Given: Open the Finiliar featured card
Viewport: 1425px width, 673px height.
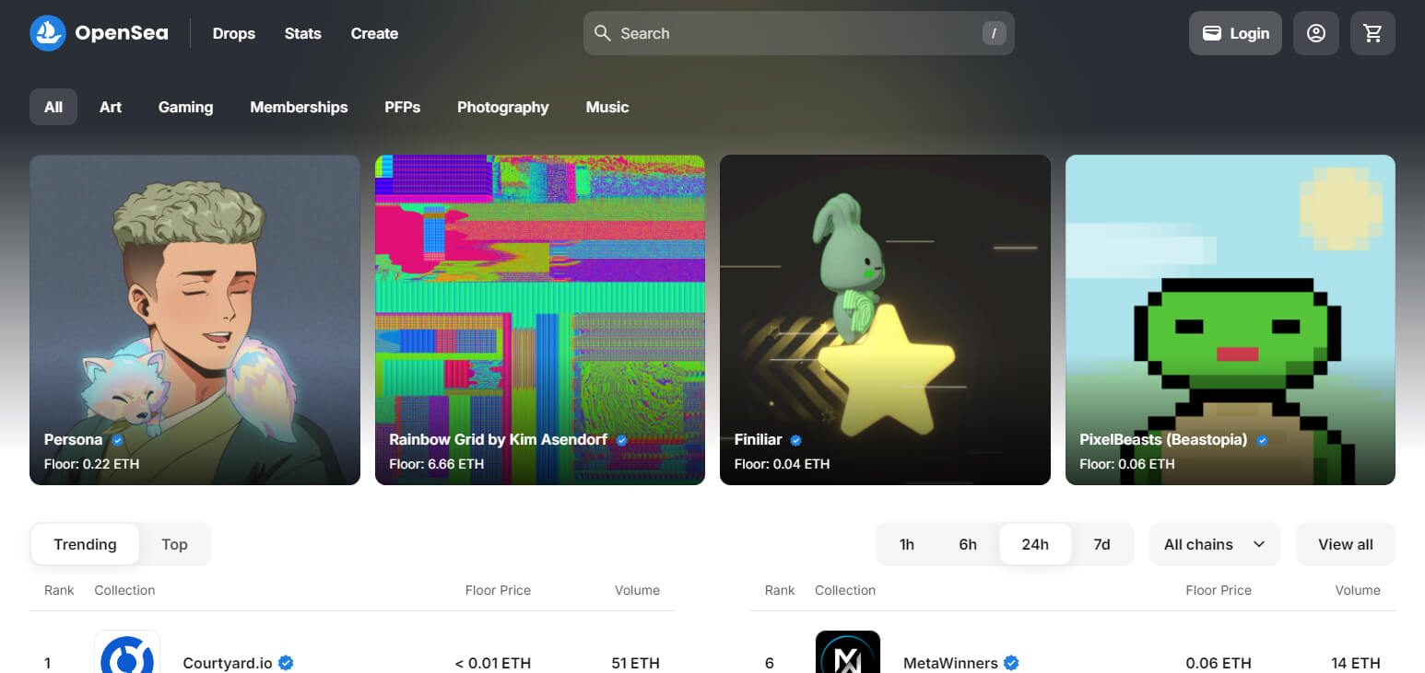Looking at the screenshot, I should pyautogui.click(x=885, y=319).
